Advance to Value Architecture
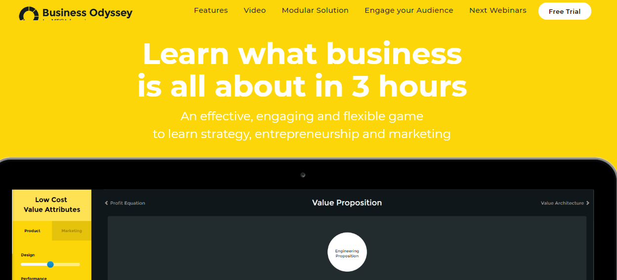Screen dimensions: 617x280 point(562,203)
